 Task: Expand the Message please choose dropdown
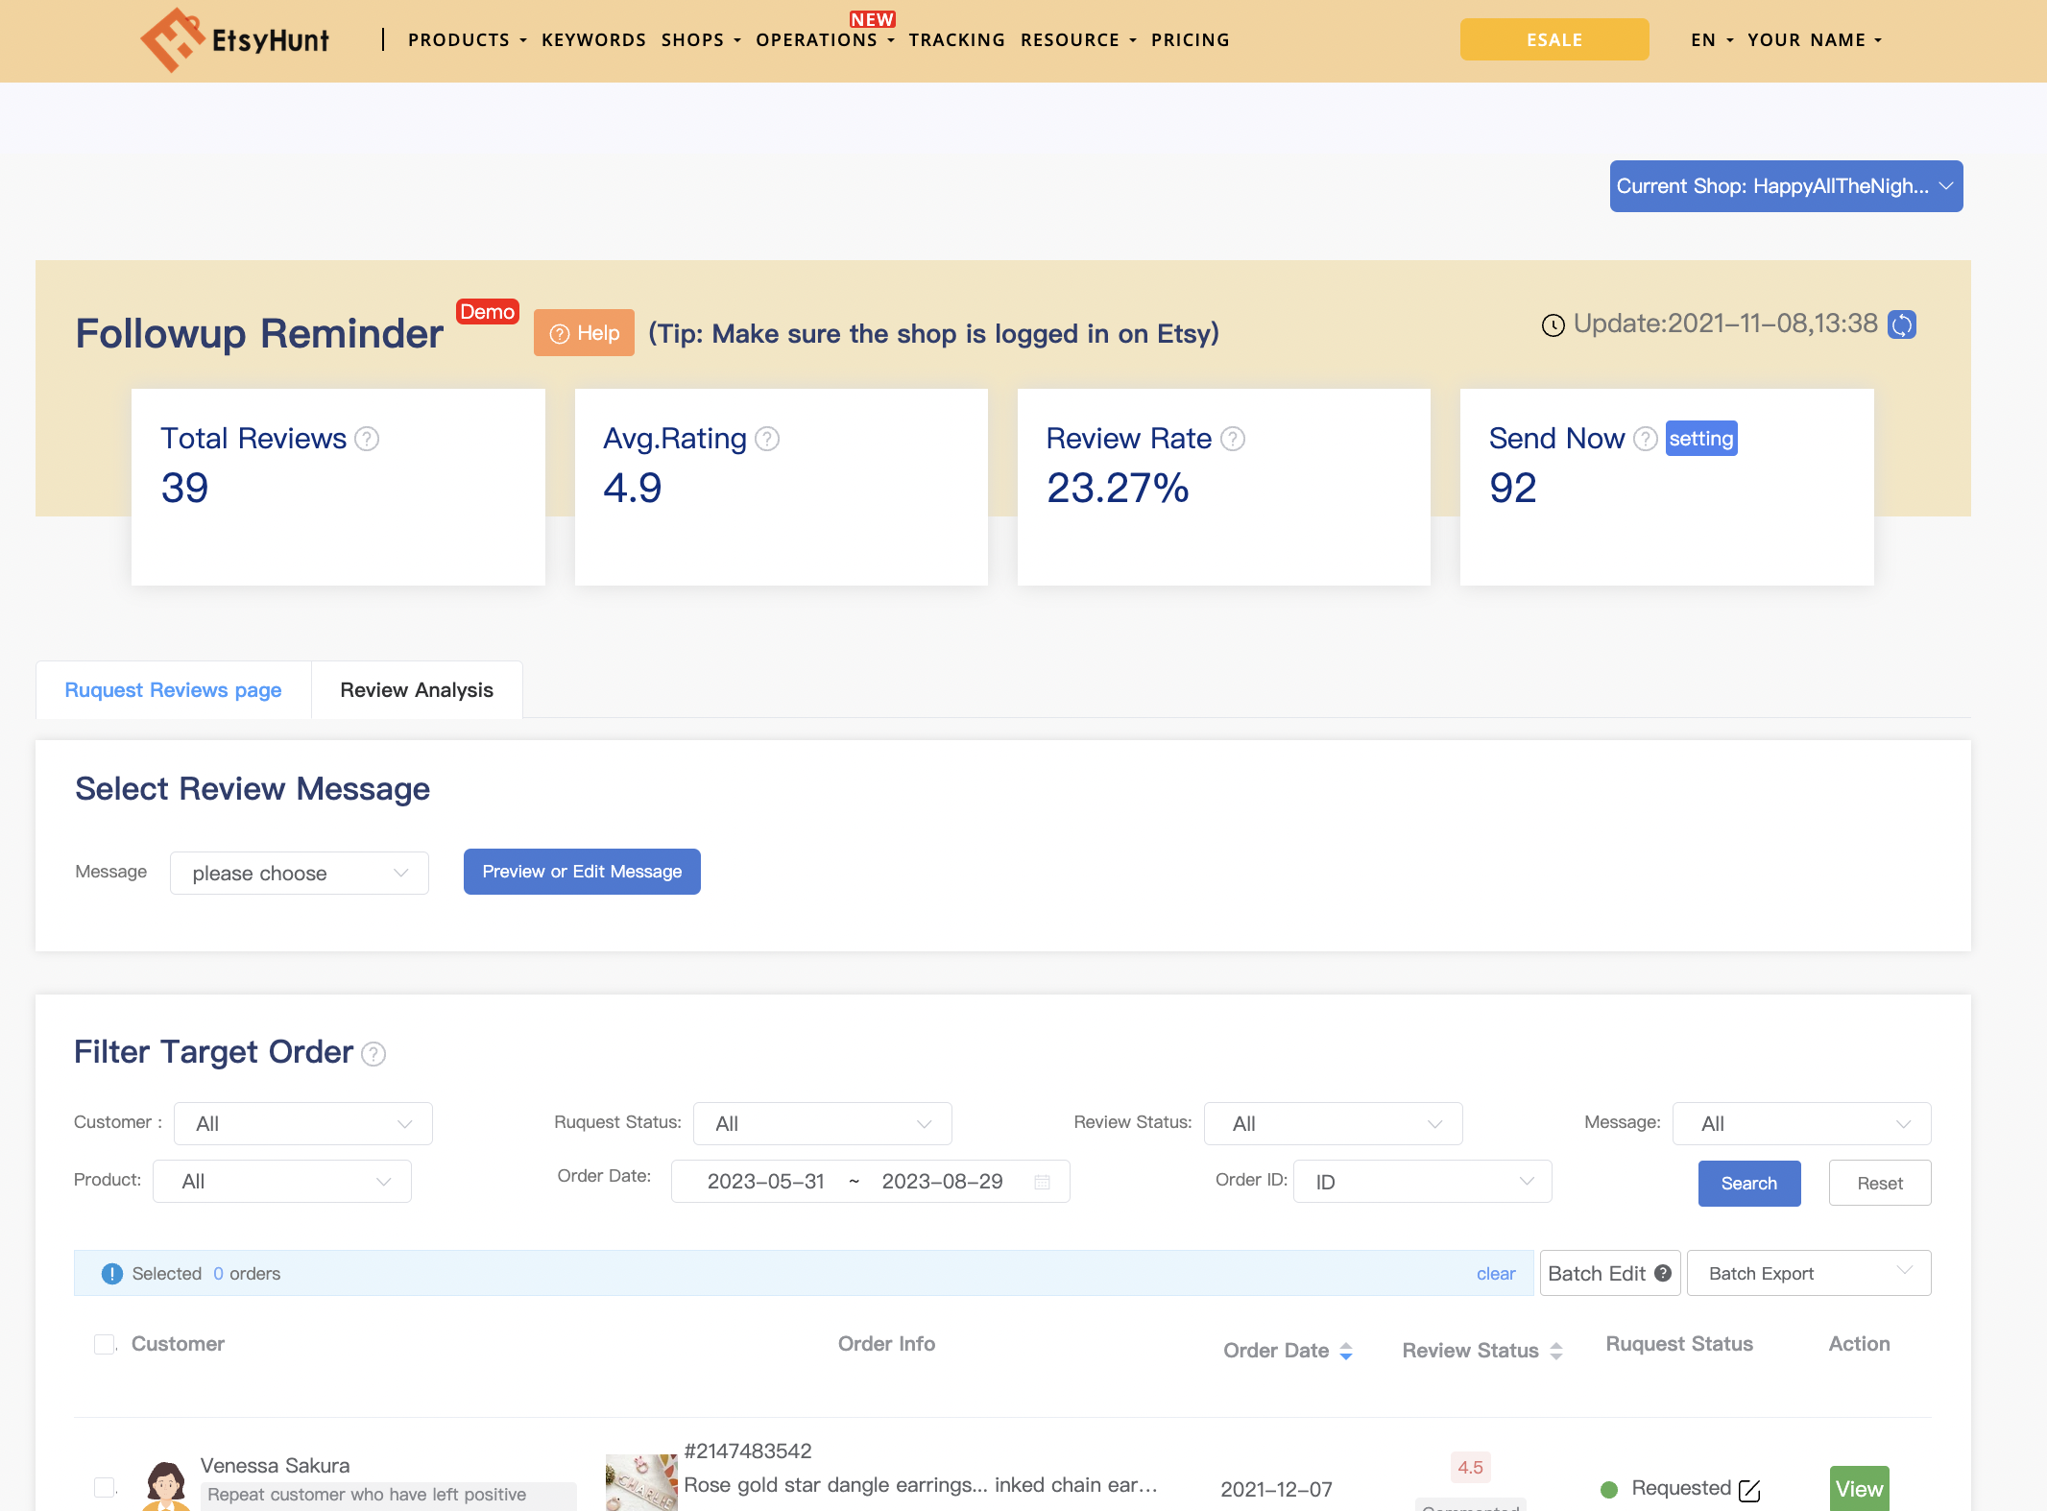[300, 874]
